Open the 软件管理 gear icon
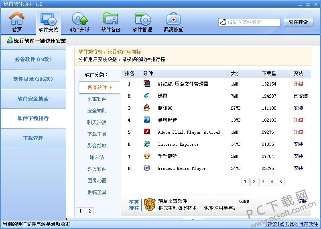 click(x=142, y=22)
